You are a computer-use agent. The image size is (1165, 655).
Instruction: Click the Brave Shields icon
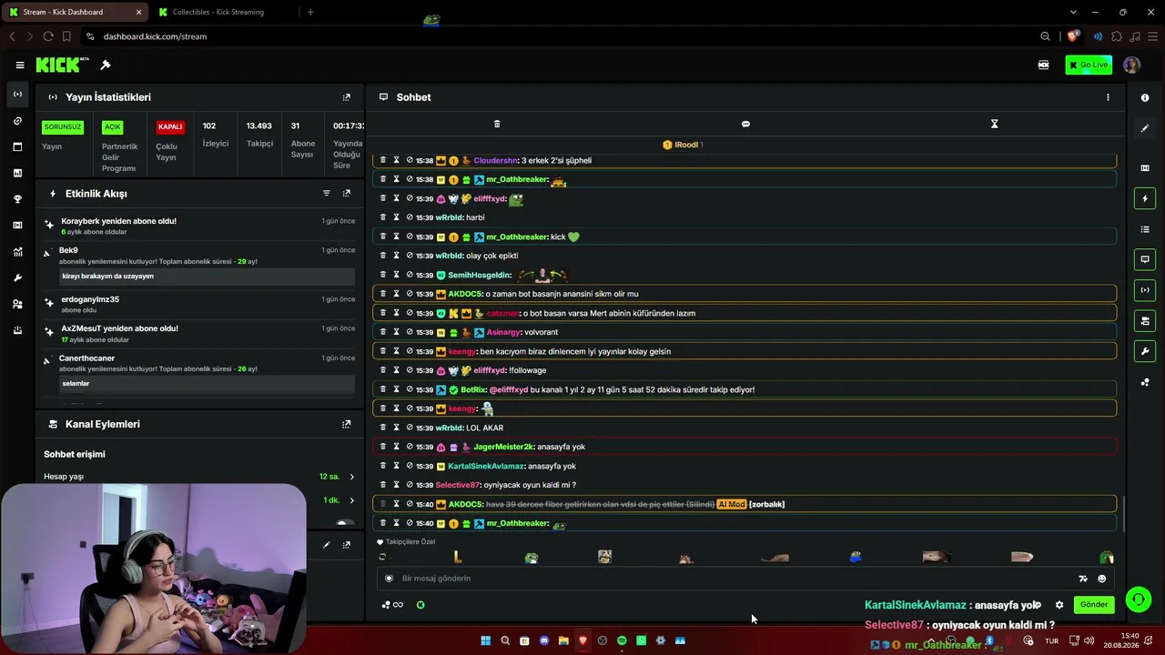click(x=1073, y=36)
